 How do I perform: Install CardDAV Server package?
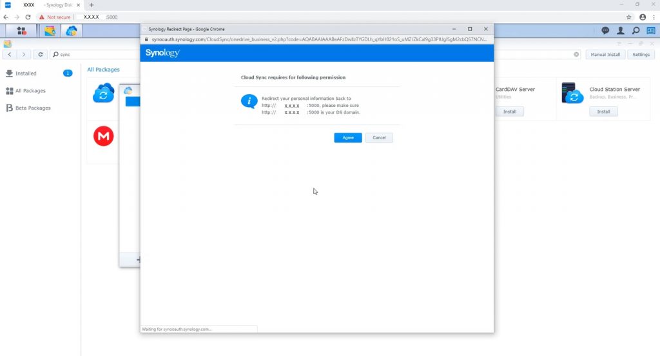pos(510,112)
